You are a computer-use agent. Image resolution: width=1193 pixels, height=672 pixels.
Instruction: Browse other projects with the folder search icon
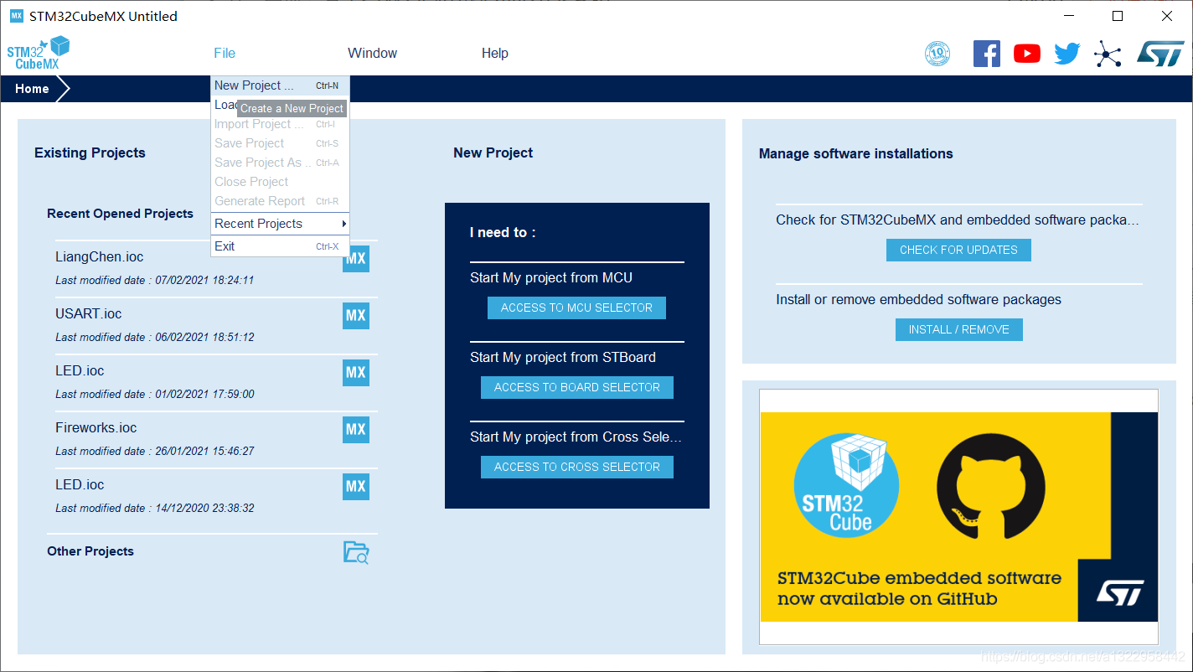click(x=356, y=552)
